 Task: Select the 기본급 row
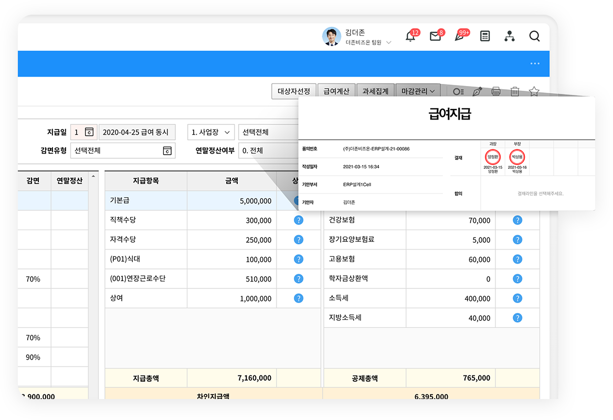point(202,200)
